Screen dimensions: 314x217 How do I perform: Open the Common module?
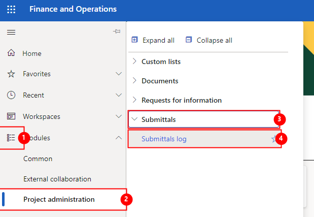[x=38, y=159]
